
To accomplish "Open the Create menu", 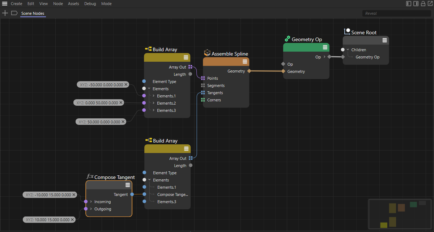I will coord(16,4).
